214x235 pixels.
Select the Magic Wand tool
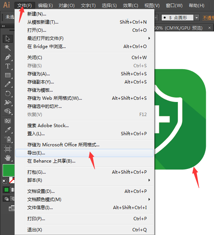pyautogui.click(x=8, y=48)
